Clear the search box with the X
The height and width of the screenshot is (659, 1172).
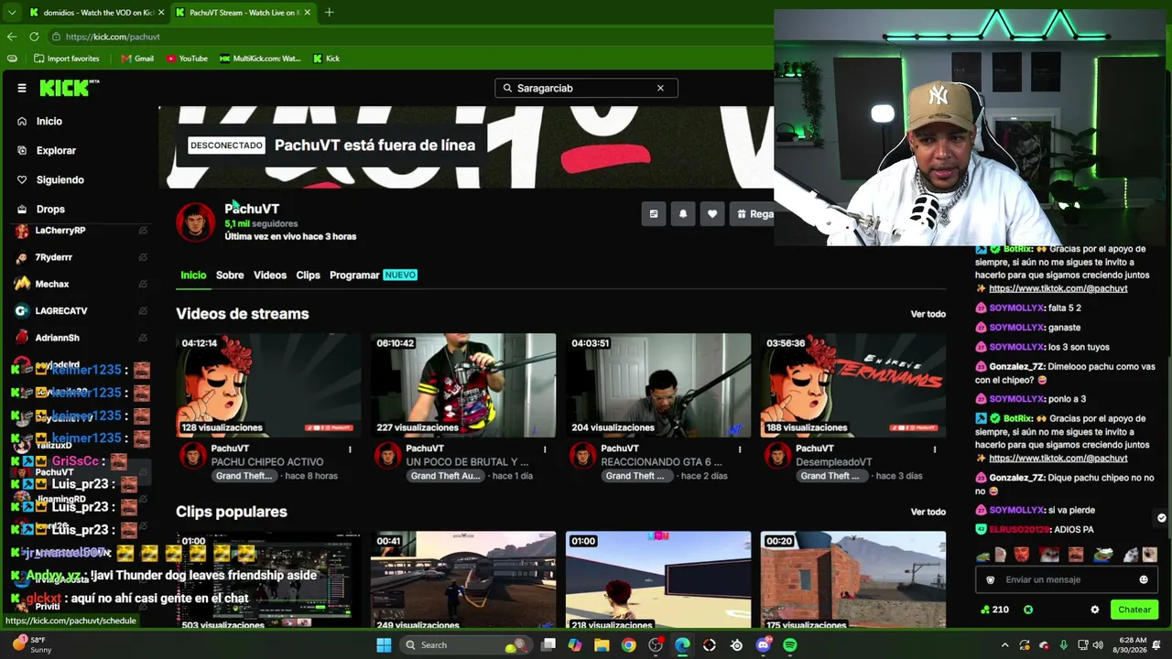[x=660, y=88]
